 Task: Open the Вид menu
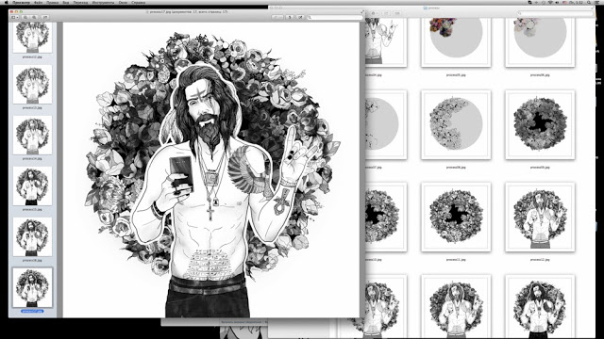[66, 2]
